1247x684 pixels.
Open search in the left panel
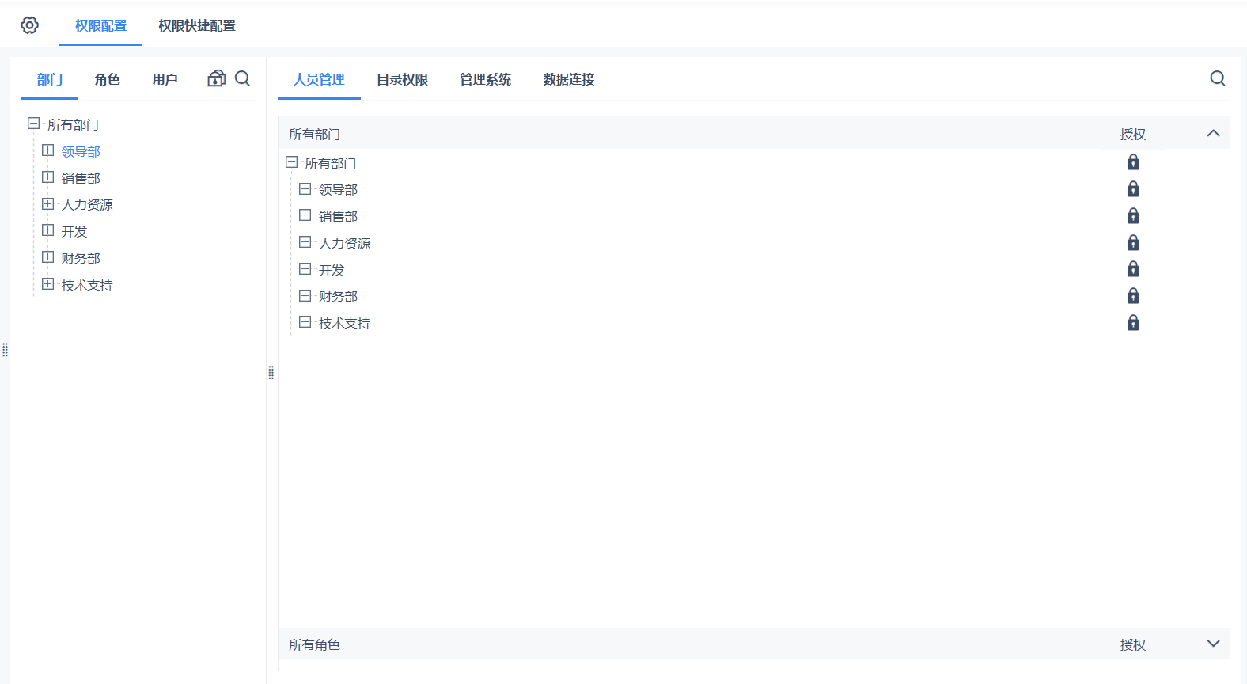coord(243,78)
